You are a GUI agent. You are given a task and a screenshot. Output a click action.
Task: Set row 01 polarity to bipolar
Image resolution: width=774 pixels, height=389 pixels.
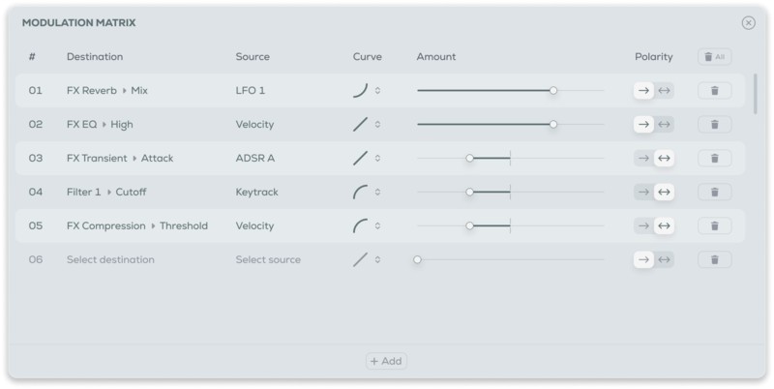click(665, 91)
